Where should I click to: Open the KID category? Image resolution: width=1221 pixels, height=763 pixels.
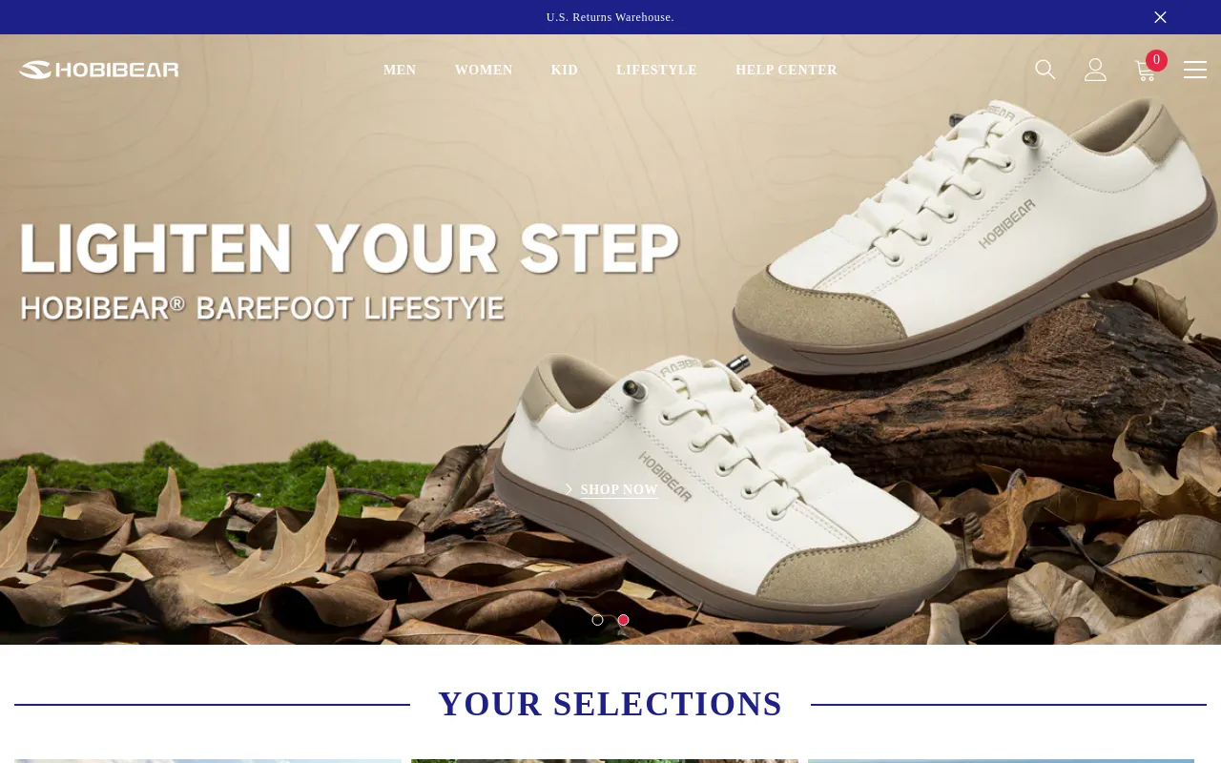coord(565,71)
